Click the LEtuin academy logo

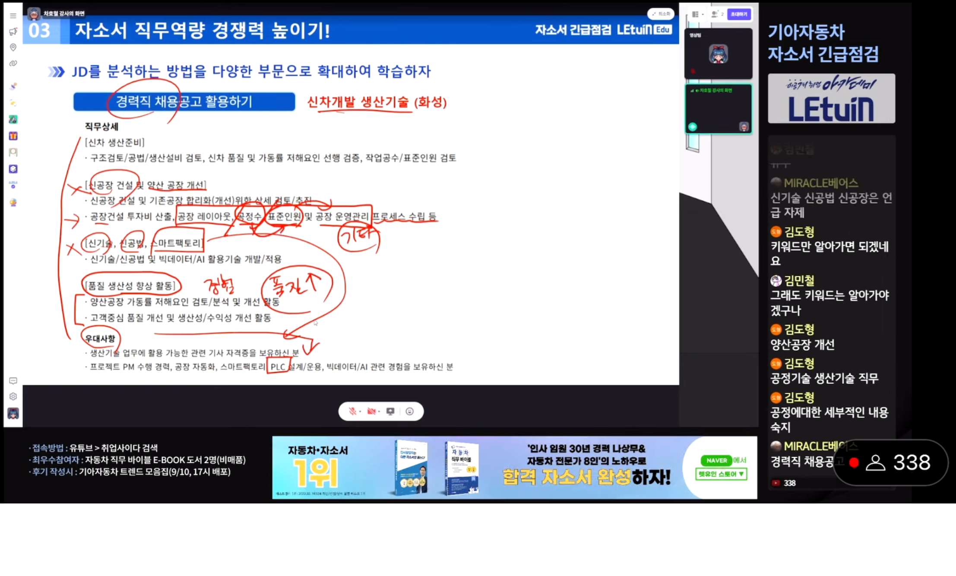pyautogui.click(x=831, y=98)
